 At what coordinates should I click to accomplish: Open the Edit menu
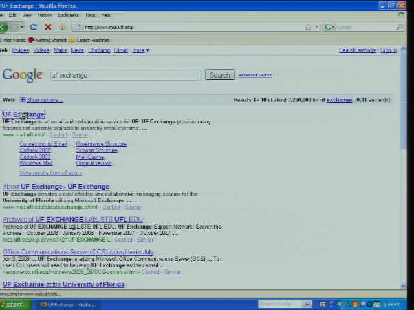[x=12, y=15]
